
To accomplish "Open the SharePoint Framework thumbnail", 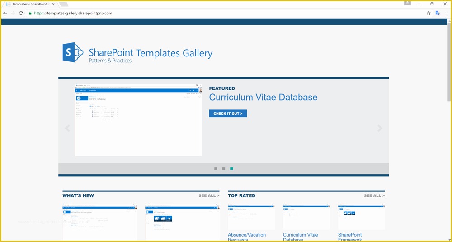I will (x=361, y=217).
